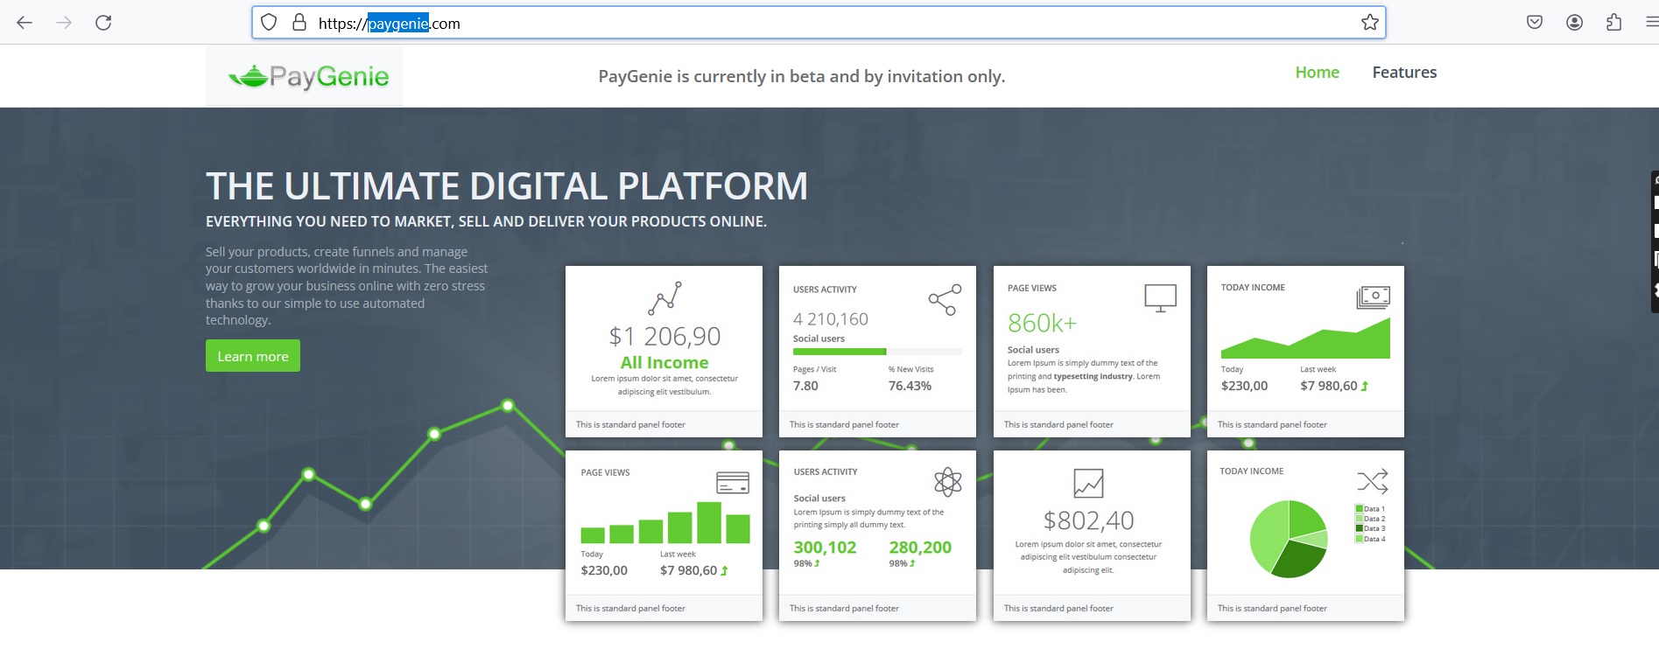This screenshot has width=1659, height=656.
Task: Open the Pocket save icon
Action: click(1535, 23)
